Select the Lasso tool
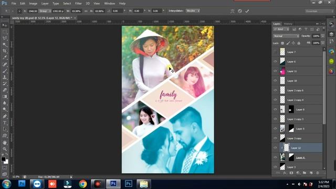The width and height of the screenshot is (336, 189). [5, 38]
